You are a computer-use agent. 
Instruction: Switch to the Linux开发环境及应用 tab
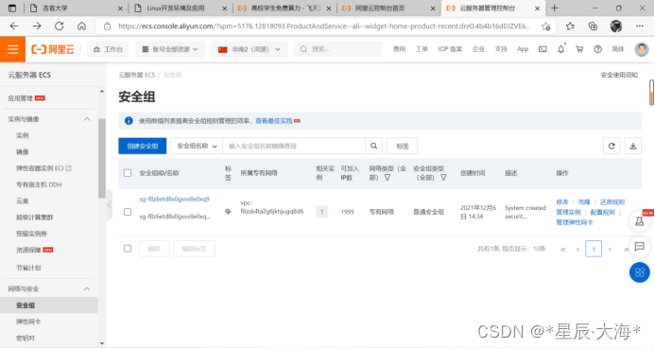[x=181, y=8]
